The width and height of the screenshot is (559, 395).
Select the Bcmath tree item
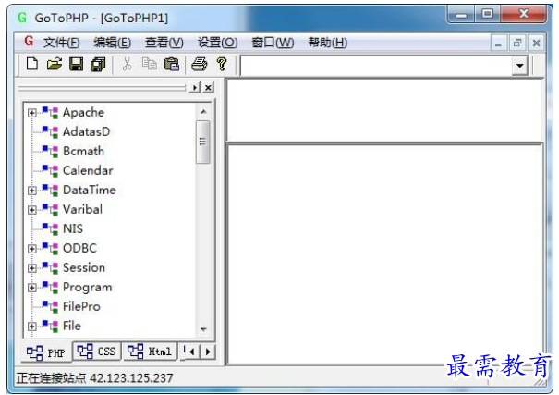[83, 152]
